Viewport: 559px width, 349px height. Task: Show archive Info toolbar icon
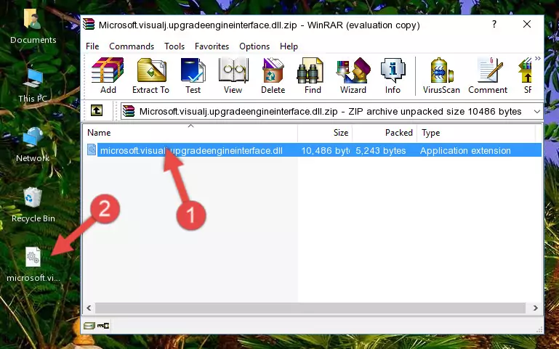393,75
